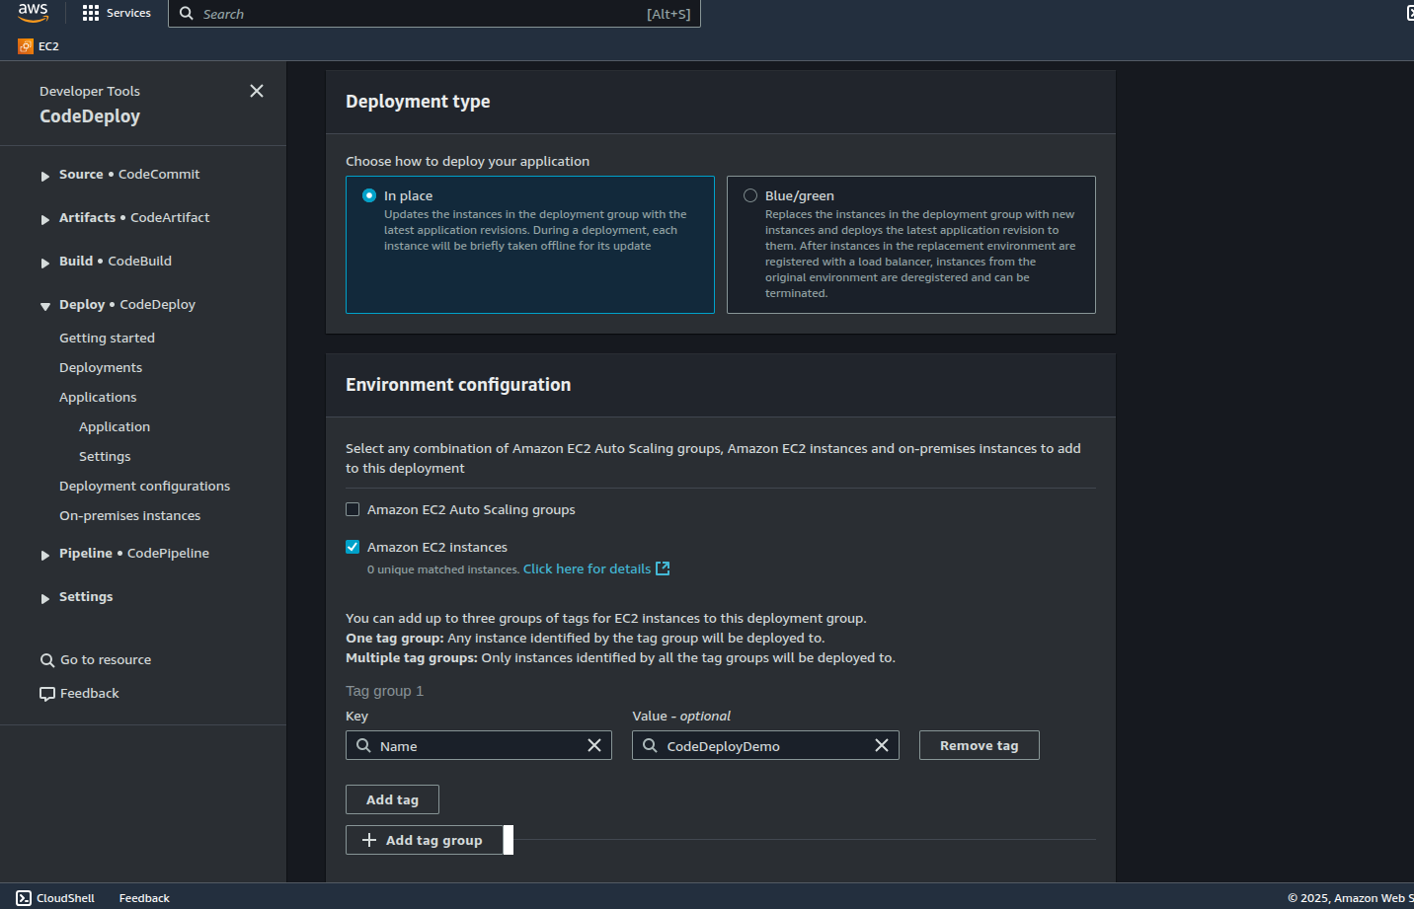Open the footer Feedback link
This screenshot has width=1414, height=909.
point(144,898)
